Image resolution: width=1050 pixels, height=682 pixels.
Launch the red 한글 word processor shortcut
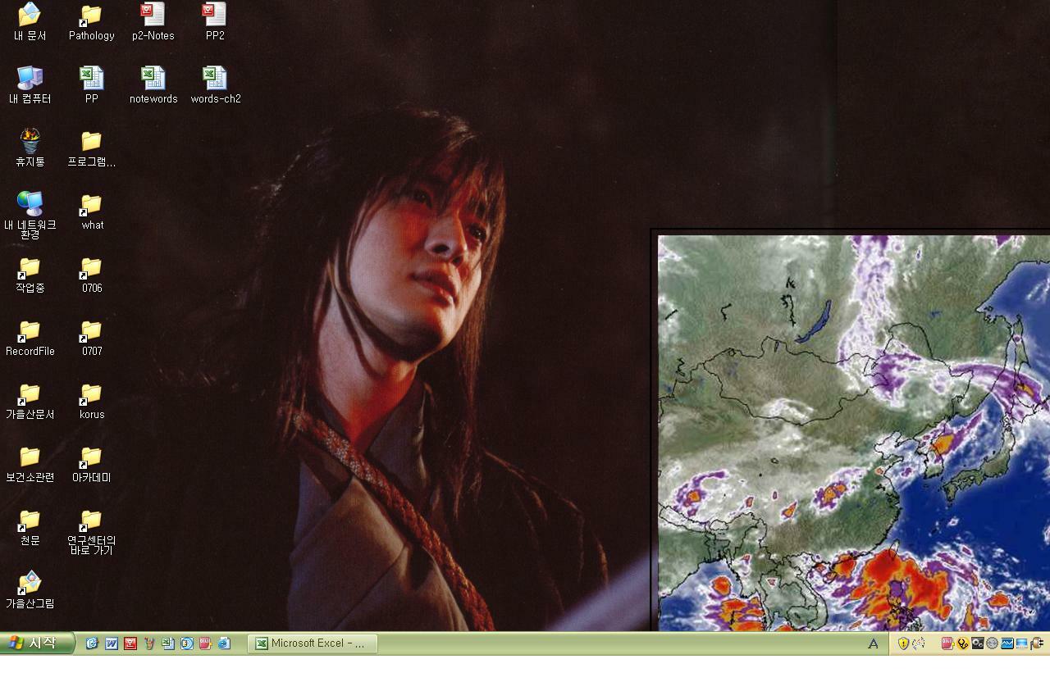(x=130, y=643)
